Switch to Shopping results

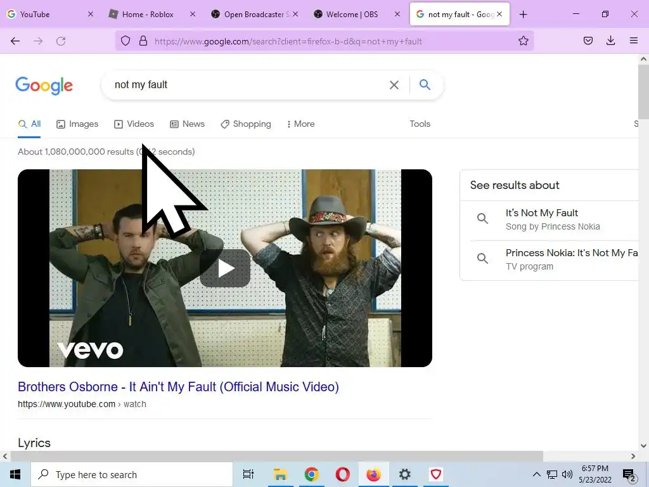(246, 124)
